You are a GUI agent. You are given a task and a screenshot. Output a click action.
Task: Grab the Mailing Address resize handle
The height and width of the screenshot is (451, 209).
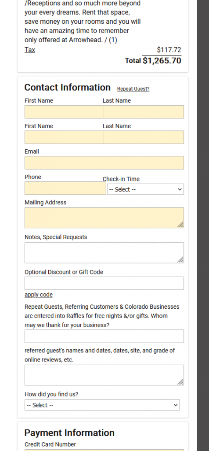click(180, 225)
